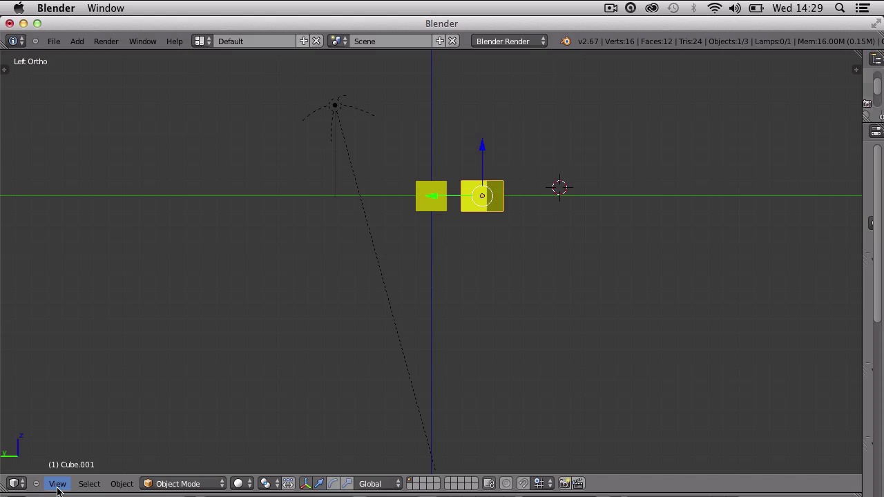Open the Help menu
Viewport: 884px width, 497px height.
point(174,41)
